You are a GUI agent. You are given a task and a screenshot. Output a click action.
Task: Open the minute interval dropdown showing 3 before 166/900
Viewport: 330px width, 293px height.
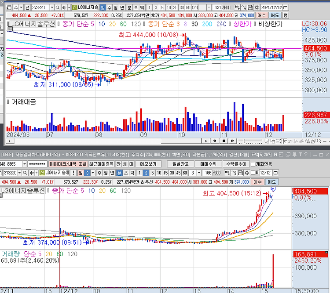[x=199, y=173]
